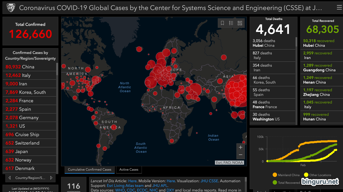Viewport: 343px width, 192px height.
Task: Switch to Cumulative Confirmed Cases tab
Action: (x=90, y=170)
